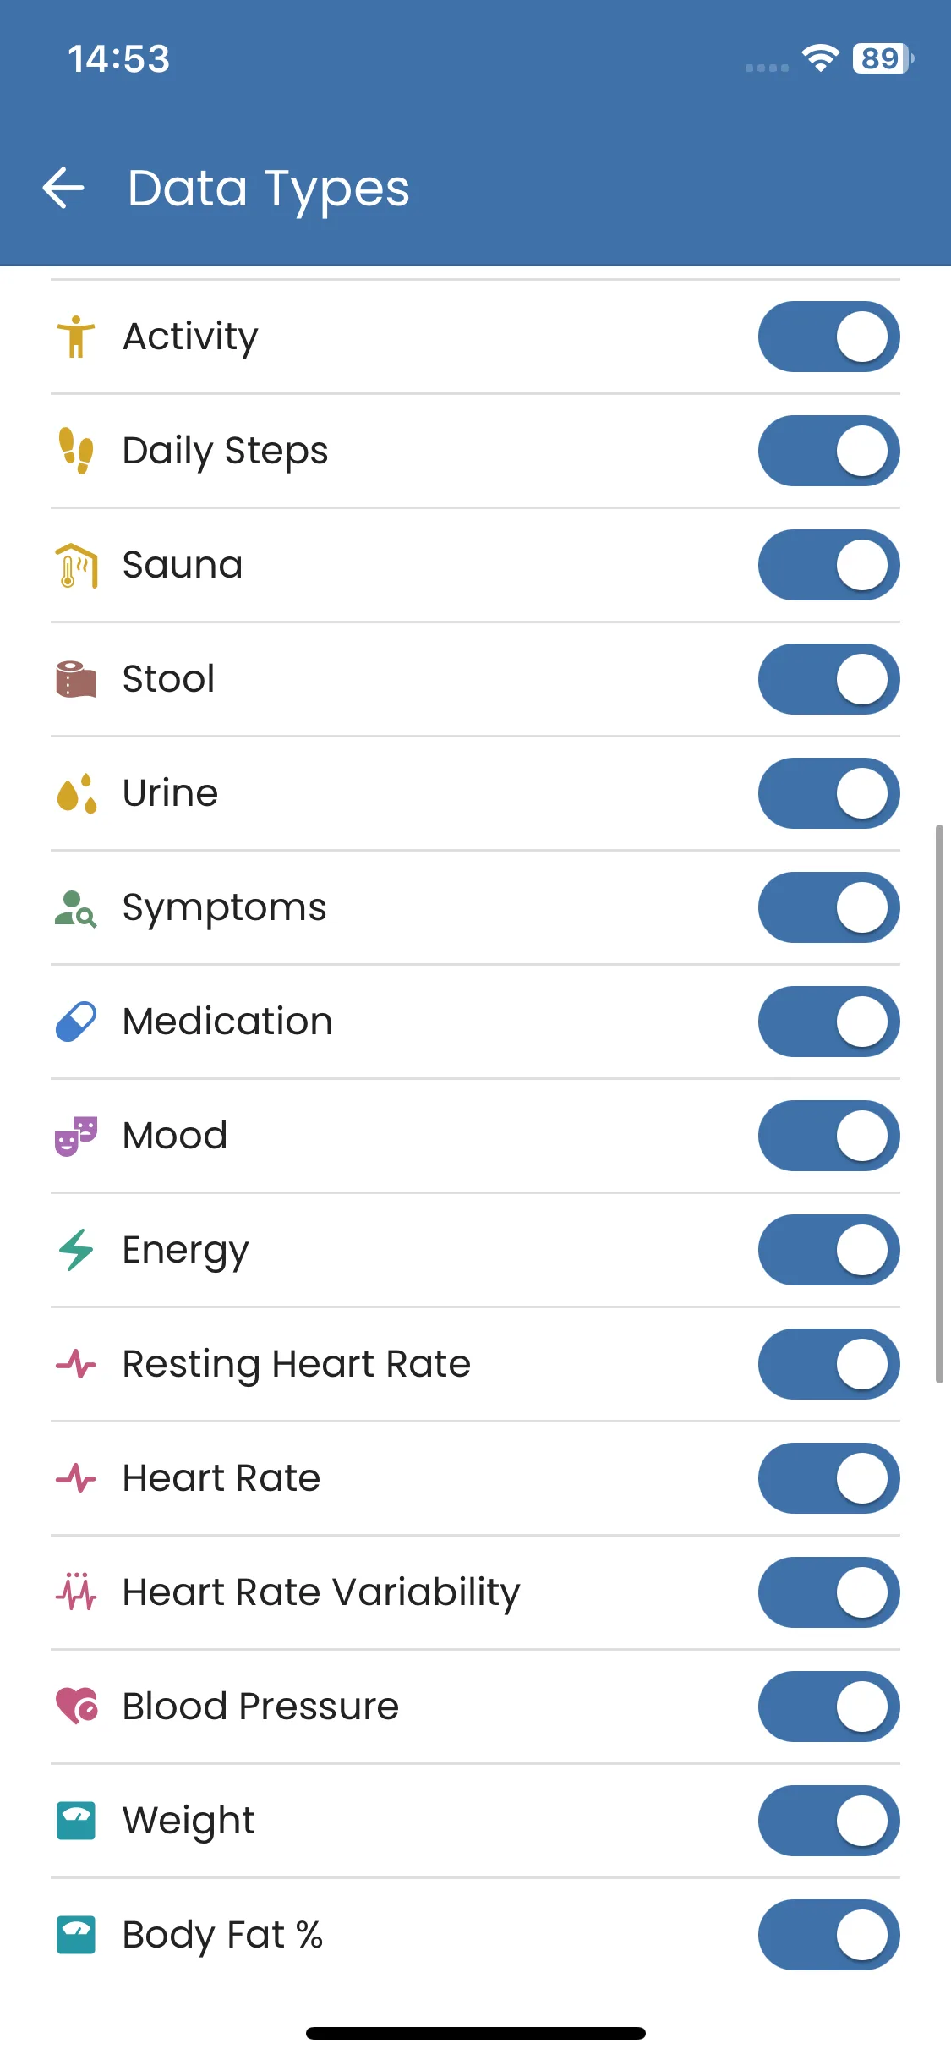Tap the Data Types page title

(x=268, y=188)
